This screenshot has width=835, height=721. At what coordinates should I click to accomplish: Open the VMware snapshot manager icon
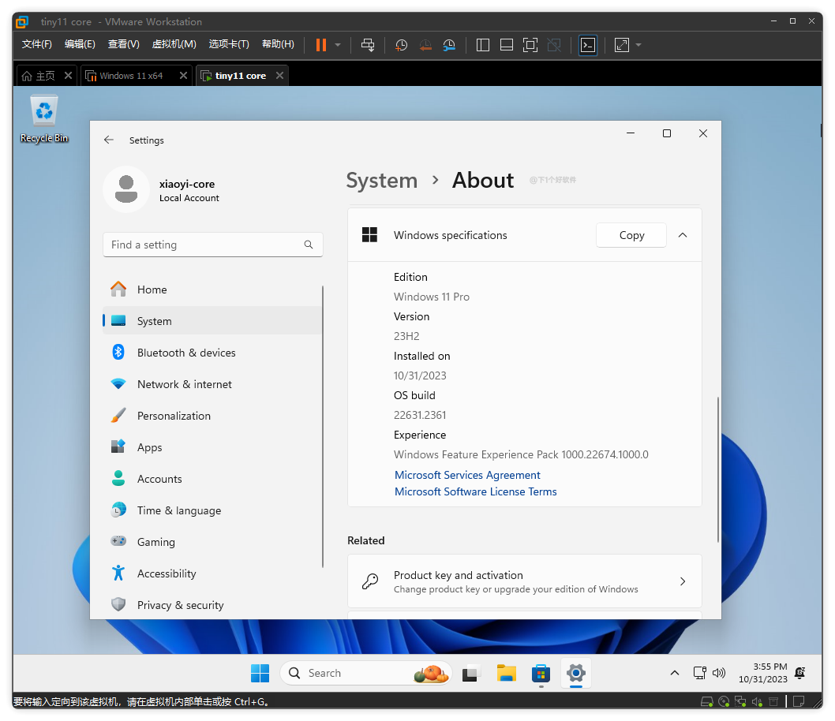coord(449,45)
